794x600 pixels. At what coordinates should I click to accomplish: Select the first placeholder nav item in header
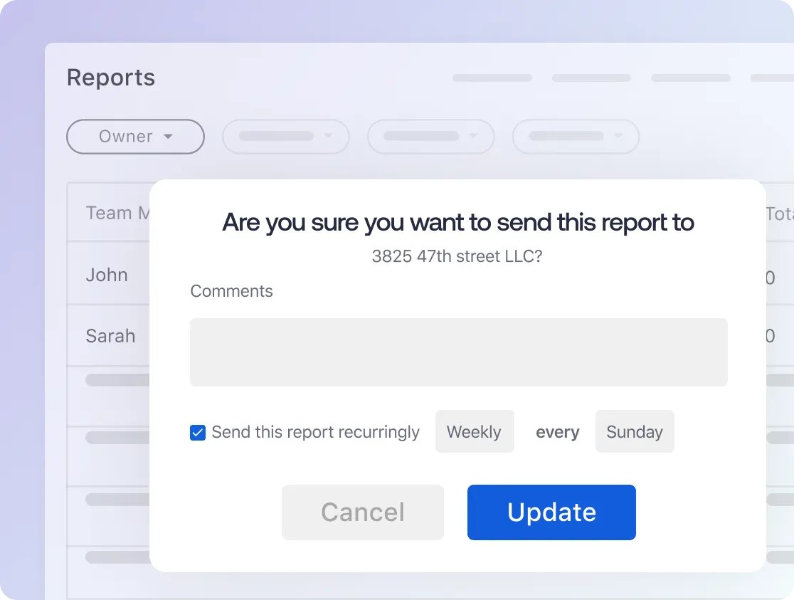coord(492,78)
